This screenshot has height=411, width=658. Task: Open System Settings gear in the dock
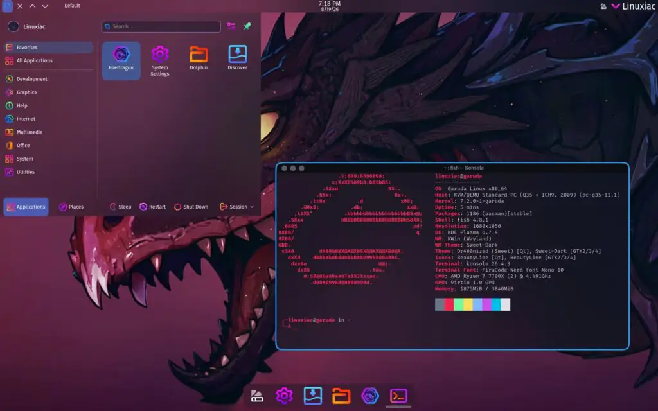(284, 396)
